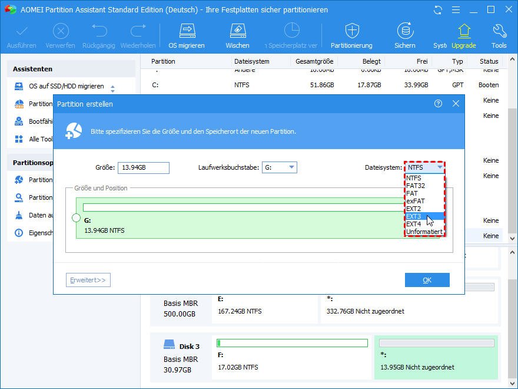Click the Verwerfen discard icon
The image size is (518, 389).
[61, 32]
